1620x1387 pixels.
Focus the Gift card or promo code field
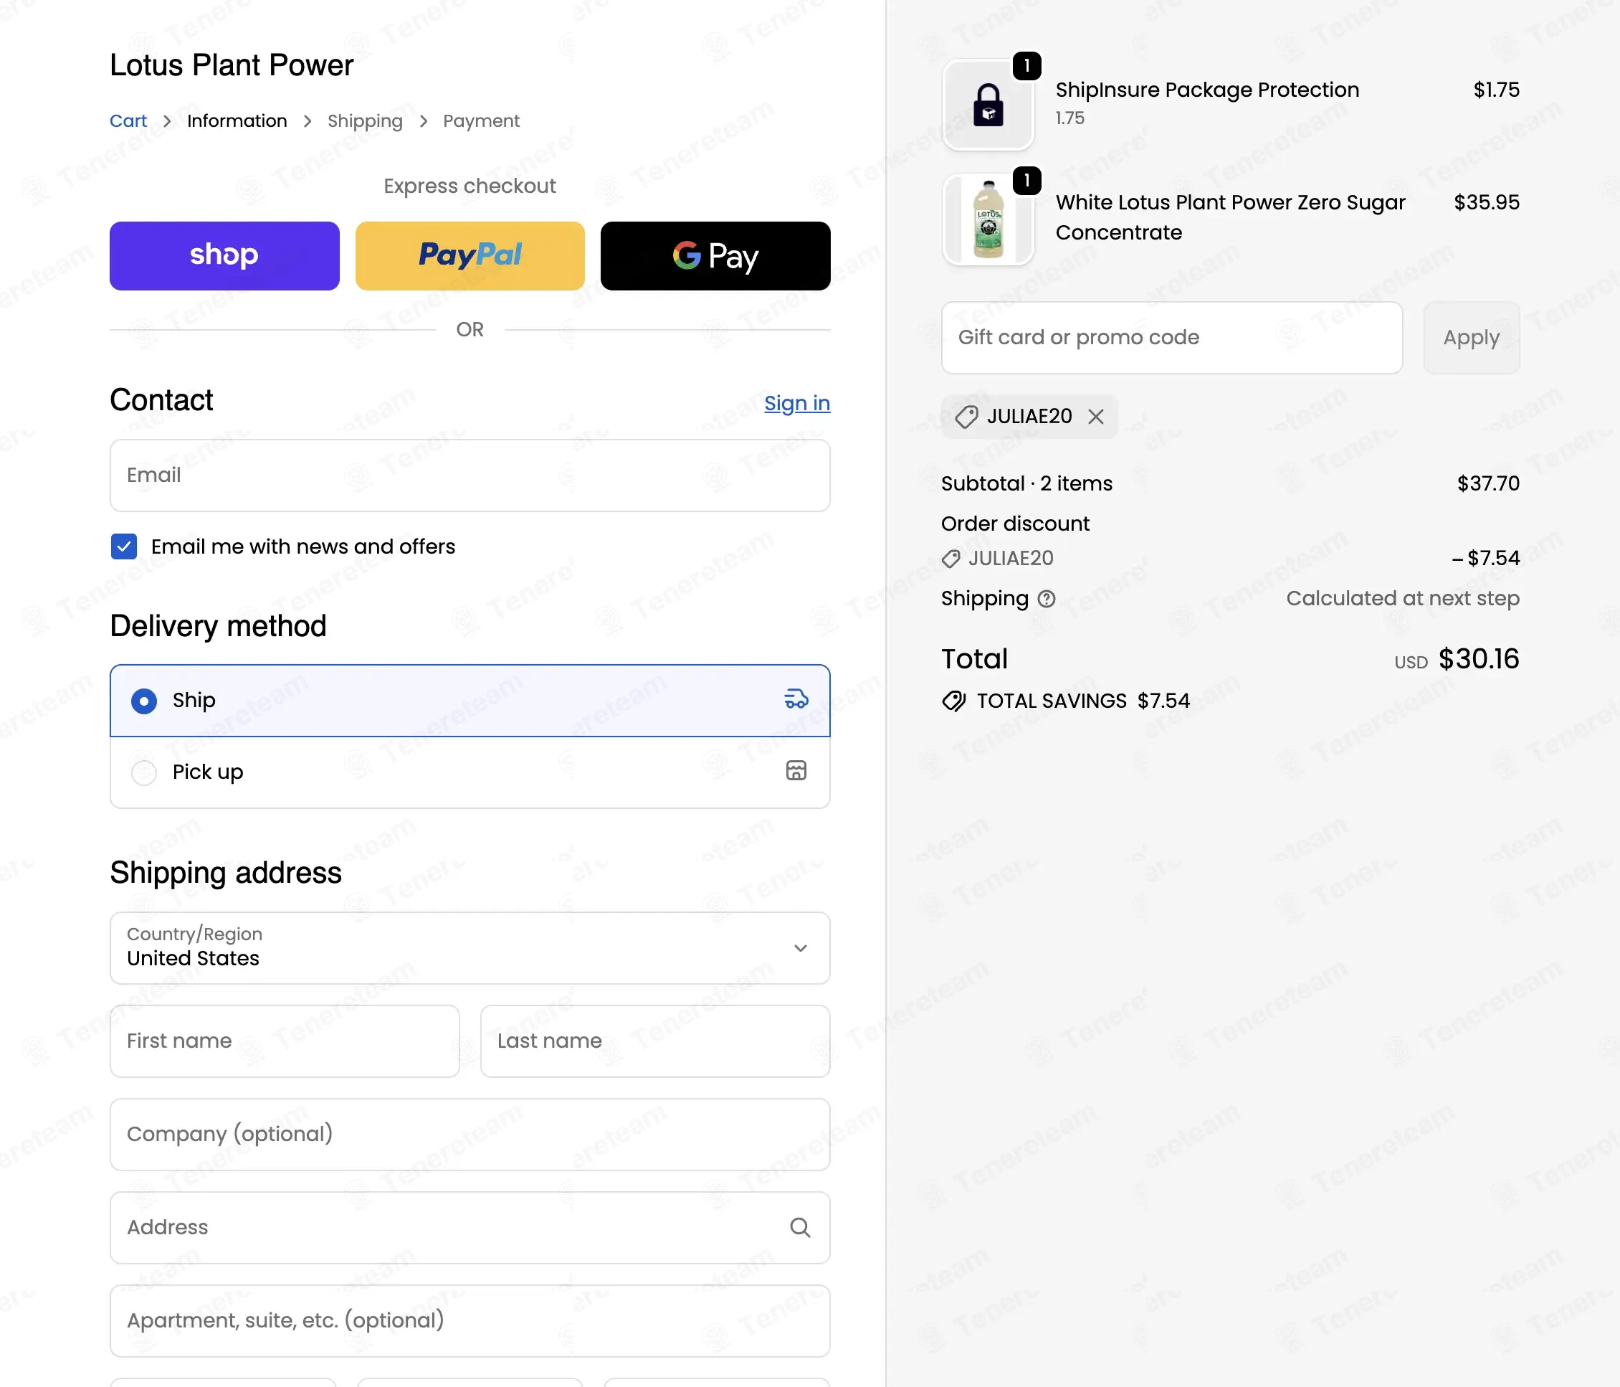(1172, 338)
